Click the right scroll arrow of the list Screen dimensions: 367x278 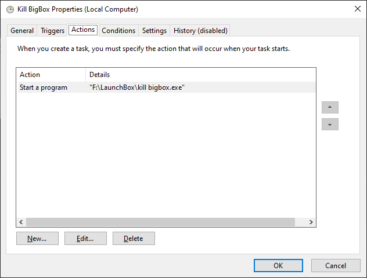[311, 222]
